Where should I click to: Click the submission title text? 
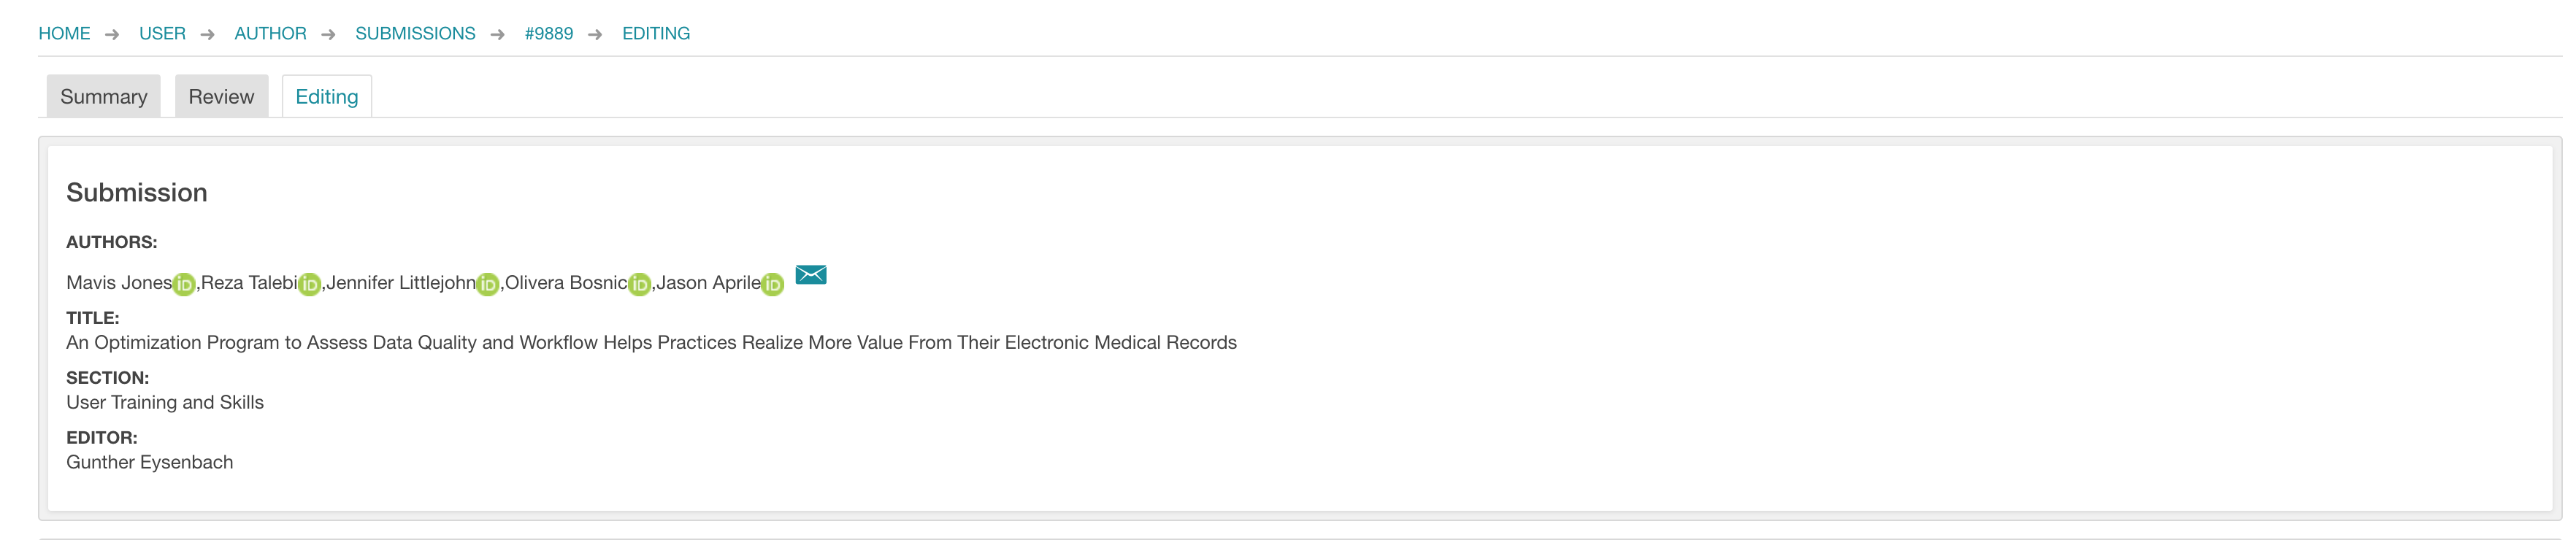(x=651, y=343)
